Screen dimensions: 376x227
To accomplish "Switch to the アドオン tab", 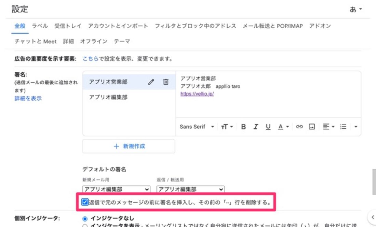I will click(x=320, y=26).
